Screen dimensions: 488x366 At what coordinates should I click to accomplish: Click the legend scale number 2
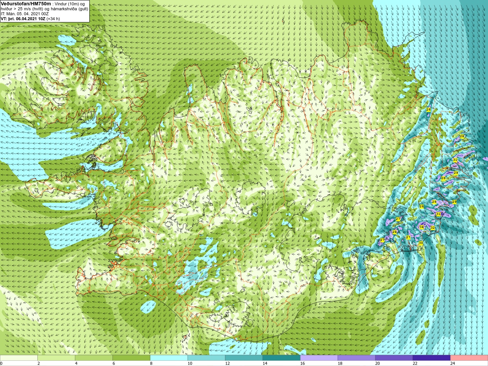[x=39, y=363]
